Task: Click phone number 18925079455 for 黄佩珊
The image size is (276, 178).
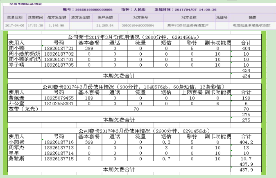Action: click(x=59, y=98)
